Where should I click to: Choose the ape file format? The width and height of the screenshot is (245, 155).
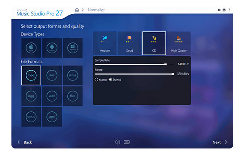coord(52,117)
